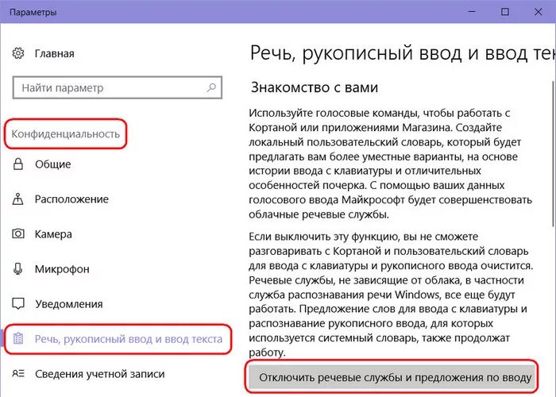
Task: Click the camera icon in sidebar
Action: [18, 234]
